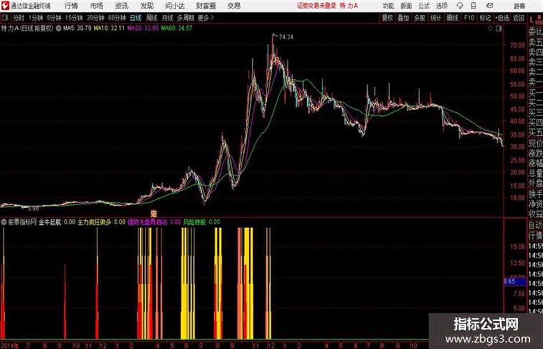The height and width of the screenshot is (349, 543).
Task: Click the 特力A (日线 前复权) chart title
Action: (28, 28)
